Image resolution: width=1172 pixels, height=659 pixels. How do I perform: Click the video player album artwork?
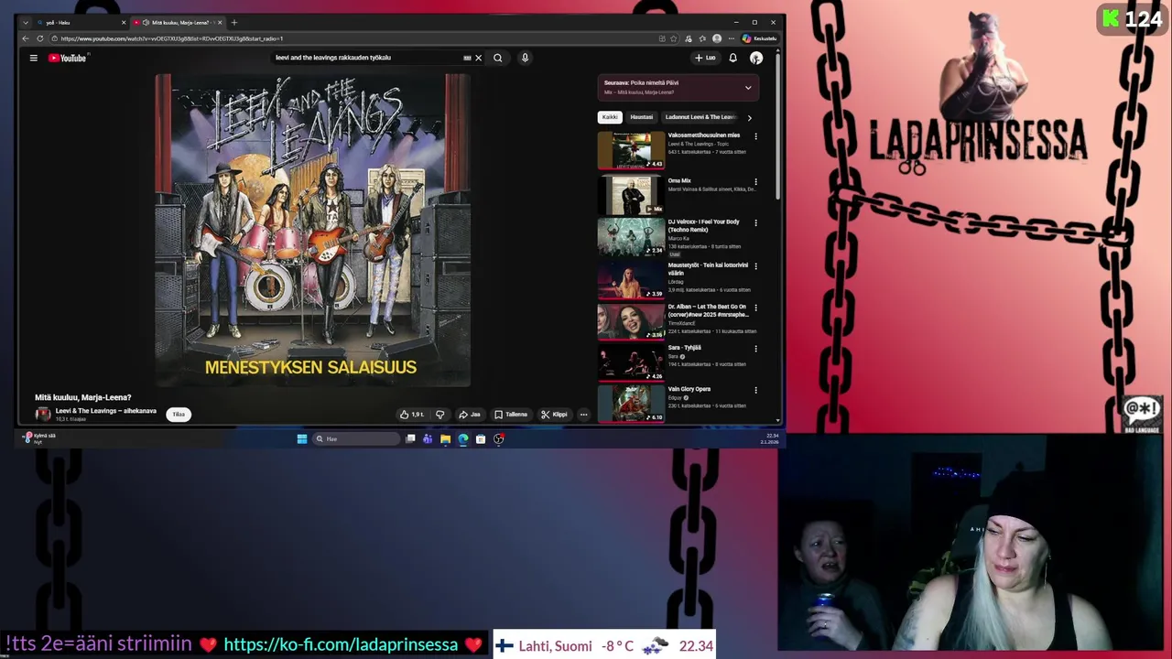(311, 230)
